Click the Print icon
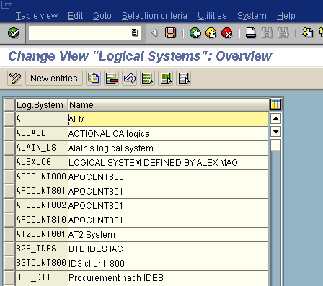This screenshot has height=286, width=323. pos(251,33)
